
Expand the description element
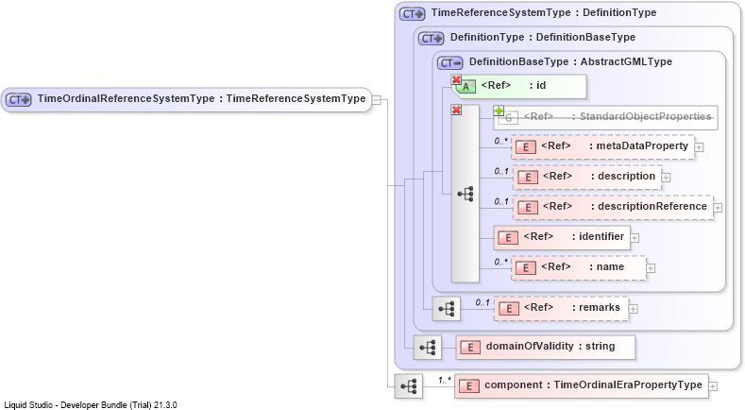click(666, 178)
